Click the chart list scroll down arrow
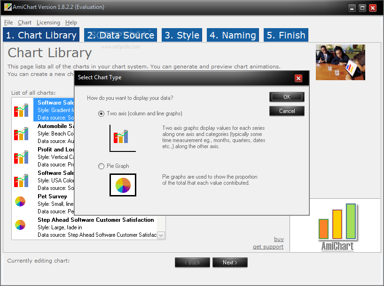This screenshot has height=286, width=384. point(161,235)
